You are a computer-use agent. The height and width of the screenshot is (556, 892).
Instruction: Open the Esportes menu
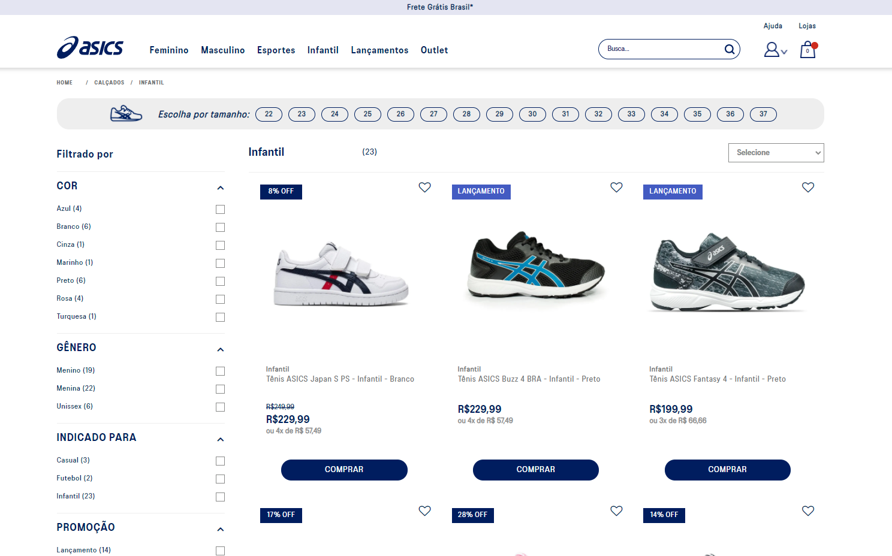(x=276, y=50)
